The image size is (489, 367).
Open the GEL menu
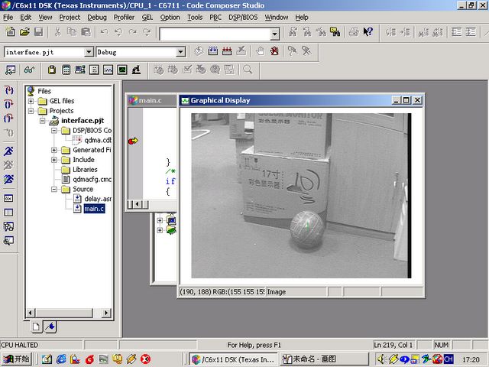[147, 18]
